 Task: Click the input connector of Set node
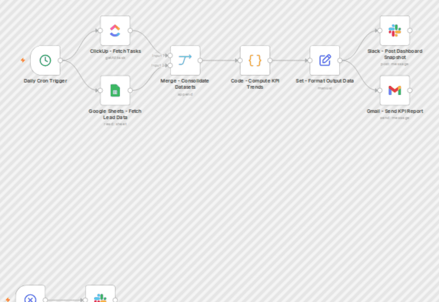pos(310,60)
